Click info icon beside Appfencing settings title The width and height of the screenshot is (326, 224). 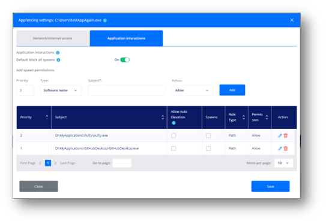(x=105, y=20)
